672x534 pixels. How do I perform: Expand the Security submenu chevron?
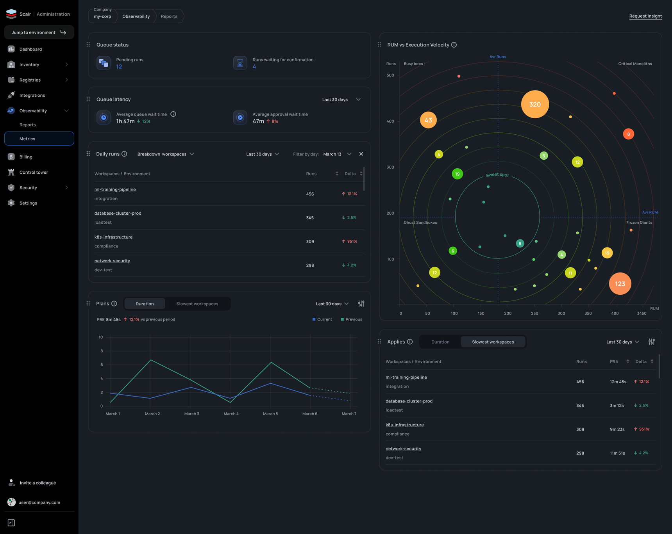(x=67, y=188)
